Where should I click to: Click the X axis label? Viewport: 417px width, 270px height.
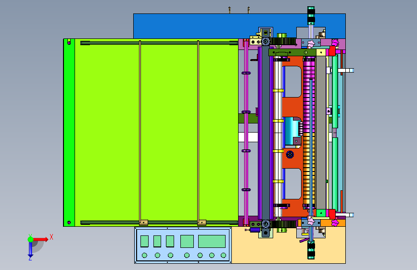[x=51, y=237]
